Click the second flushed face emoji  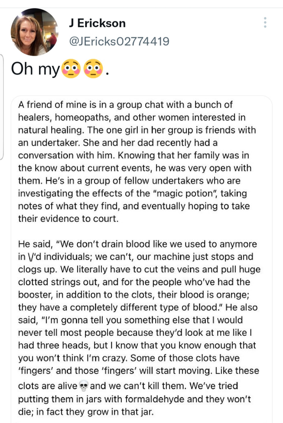[x=93, y=69]
